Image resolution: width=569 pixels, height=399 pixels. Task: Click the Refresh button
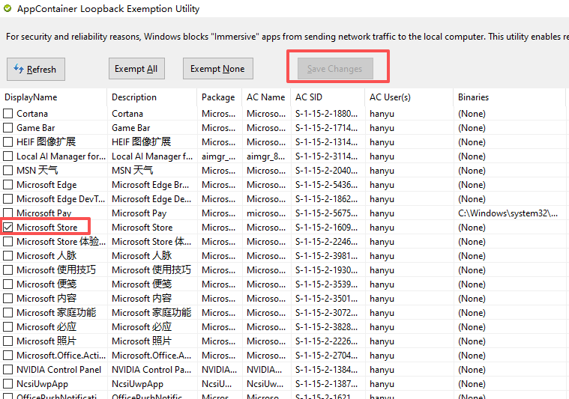(36, 69)
